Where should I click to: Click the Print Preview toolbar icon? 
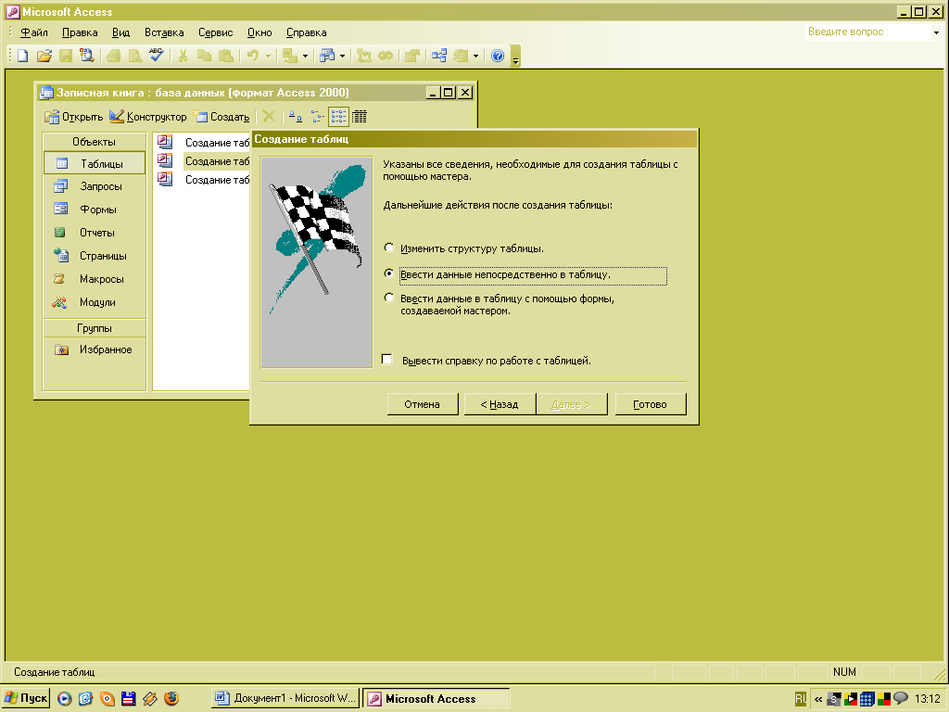click(x=134, y=56)
